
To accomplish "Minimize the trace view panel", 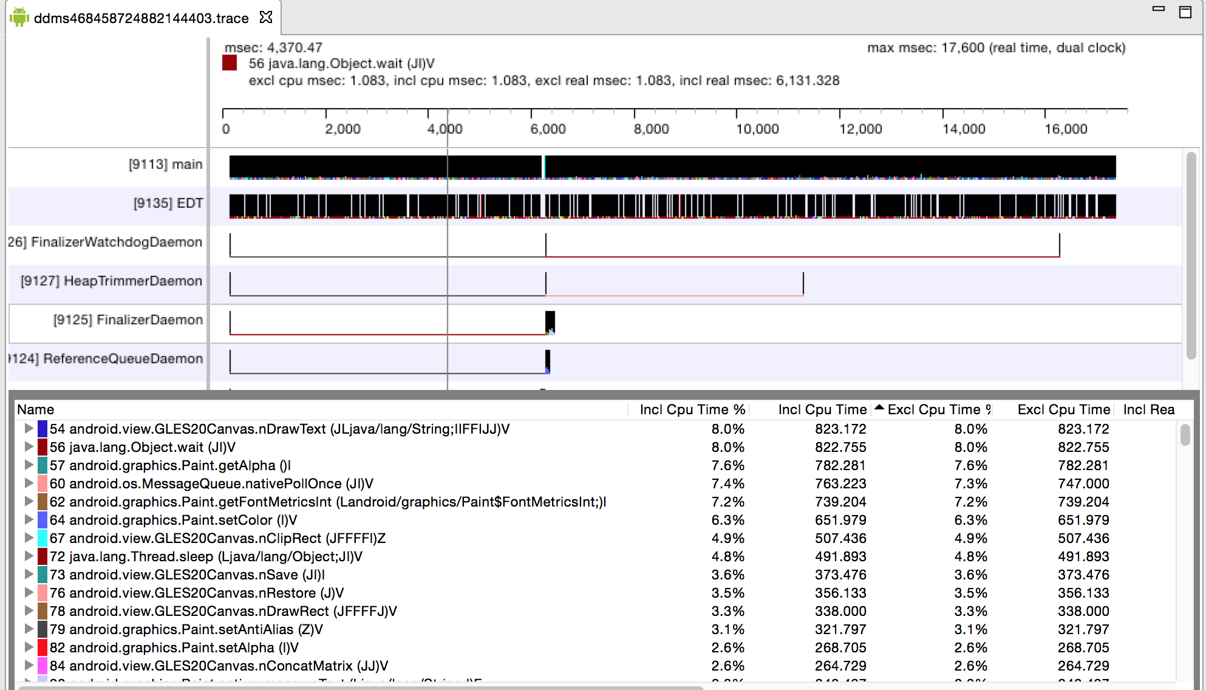I will coord(1159,9).
